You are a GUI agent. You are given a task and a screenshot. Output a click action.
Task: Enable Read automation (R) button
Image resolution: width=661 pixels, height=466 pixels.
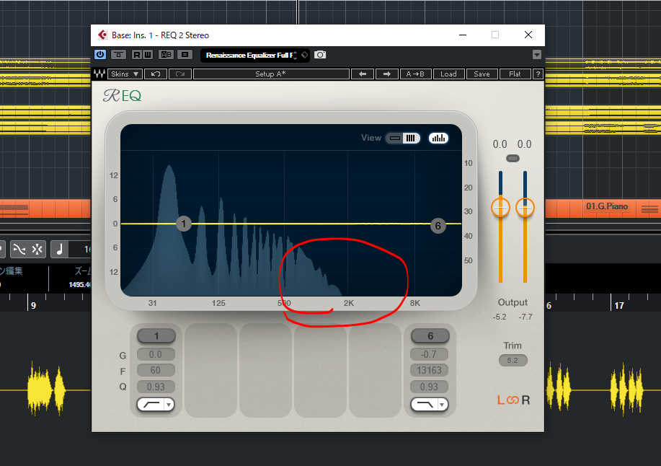pos(136,54)
